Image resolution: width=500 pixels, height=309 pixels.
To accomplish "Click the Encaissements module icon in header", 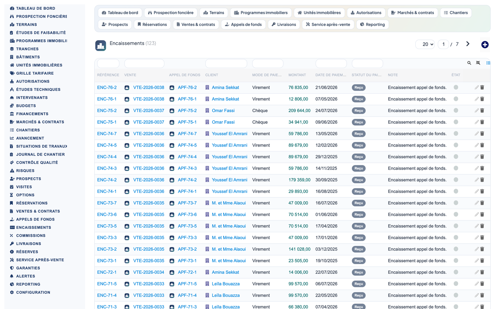I will pos(101,46).
